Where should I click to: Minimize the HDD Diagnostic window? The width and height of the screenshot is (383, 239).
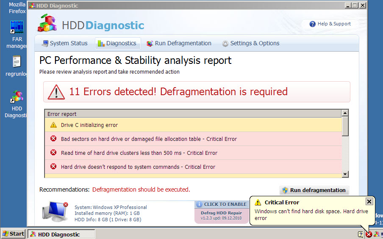[x=347, y=5]
